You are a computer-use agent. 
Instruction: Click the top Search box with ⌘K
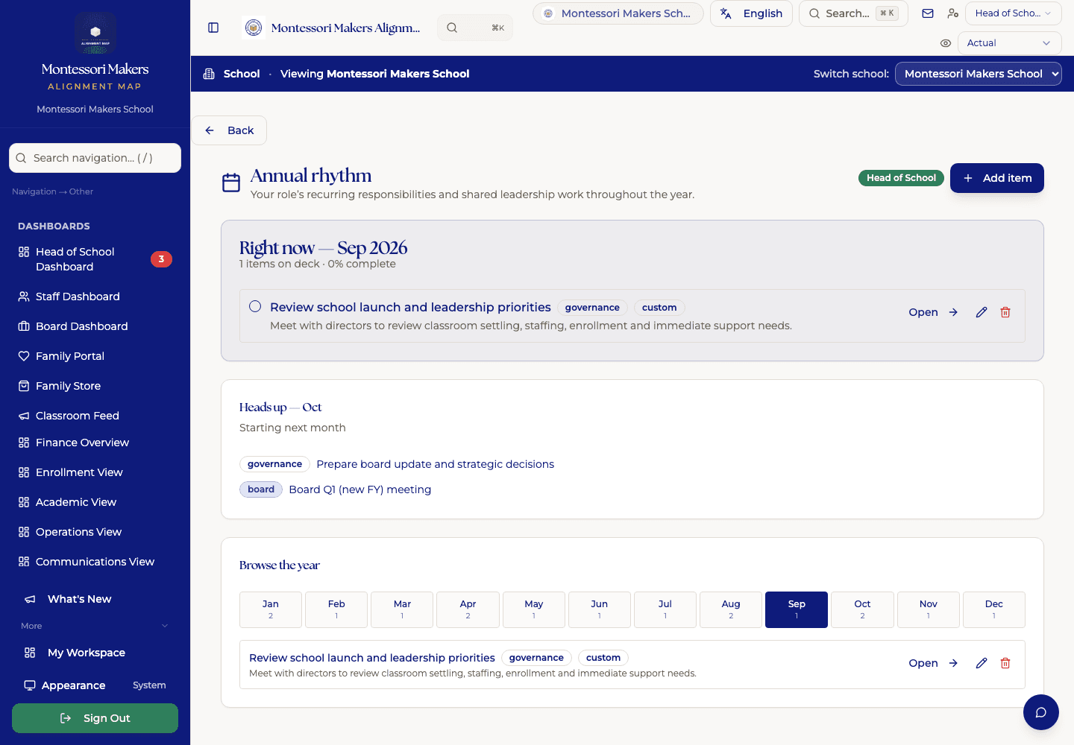pos(853,13)
